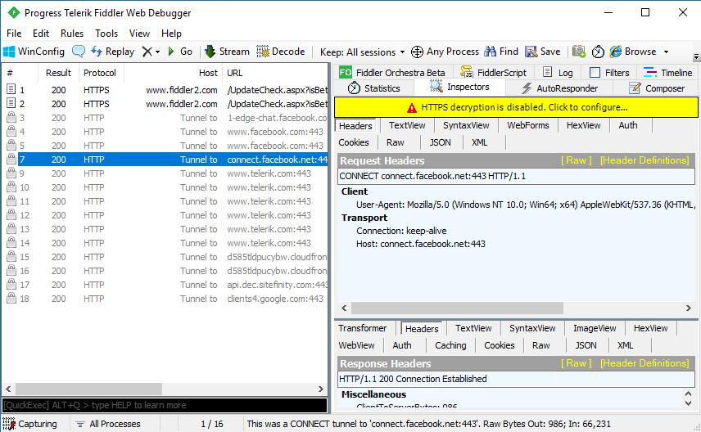Sort by the Host column header
This screenshot has width=701, height=432.
coord(173,73)
